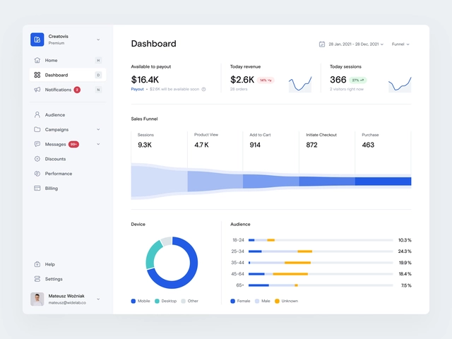Viewport: 452px width, 339px height.
Task: Click the Payout link
Action: (x=137, y=89)
